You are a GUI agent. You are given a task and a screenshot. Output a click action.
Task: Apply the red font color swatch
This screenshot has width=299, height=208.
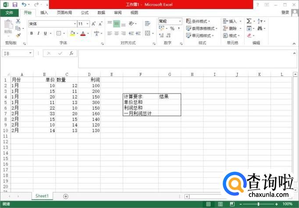tap(83, 34)
